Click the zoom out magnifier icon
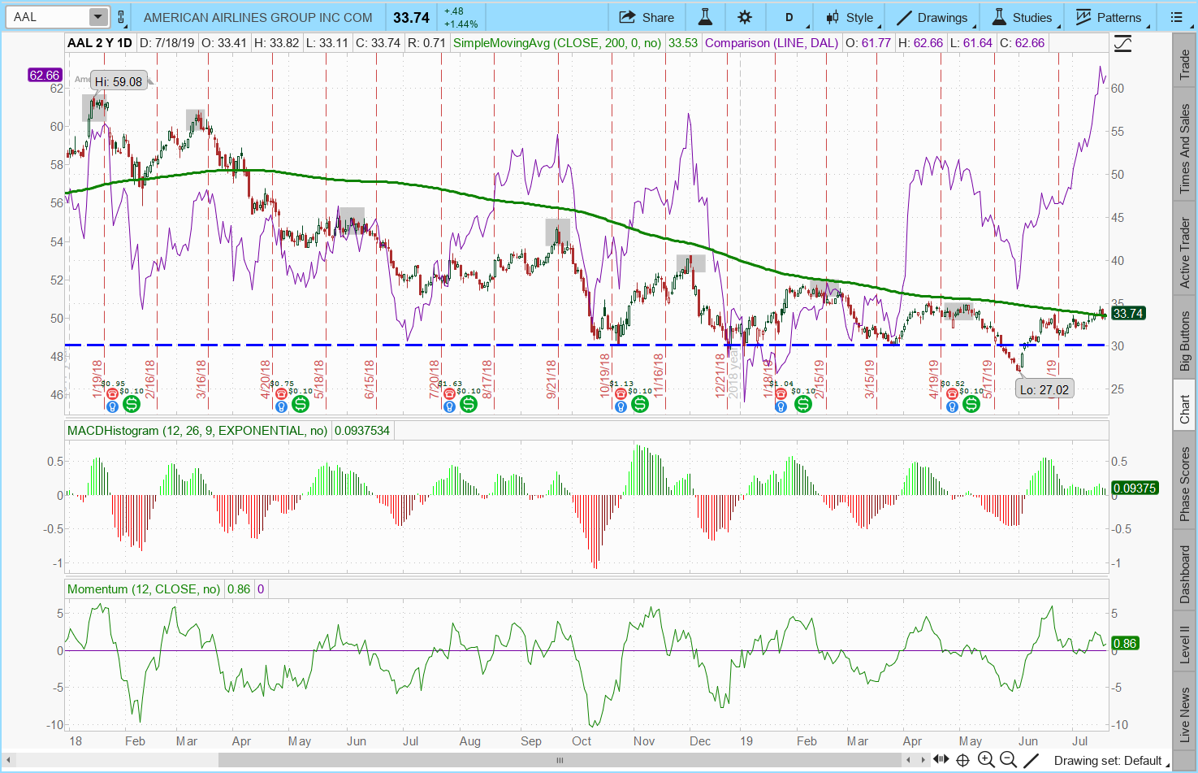 click(1007, 760)
